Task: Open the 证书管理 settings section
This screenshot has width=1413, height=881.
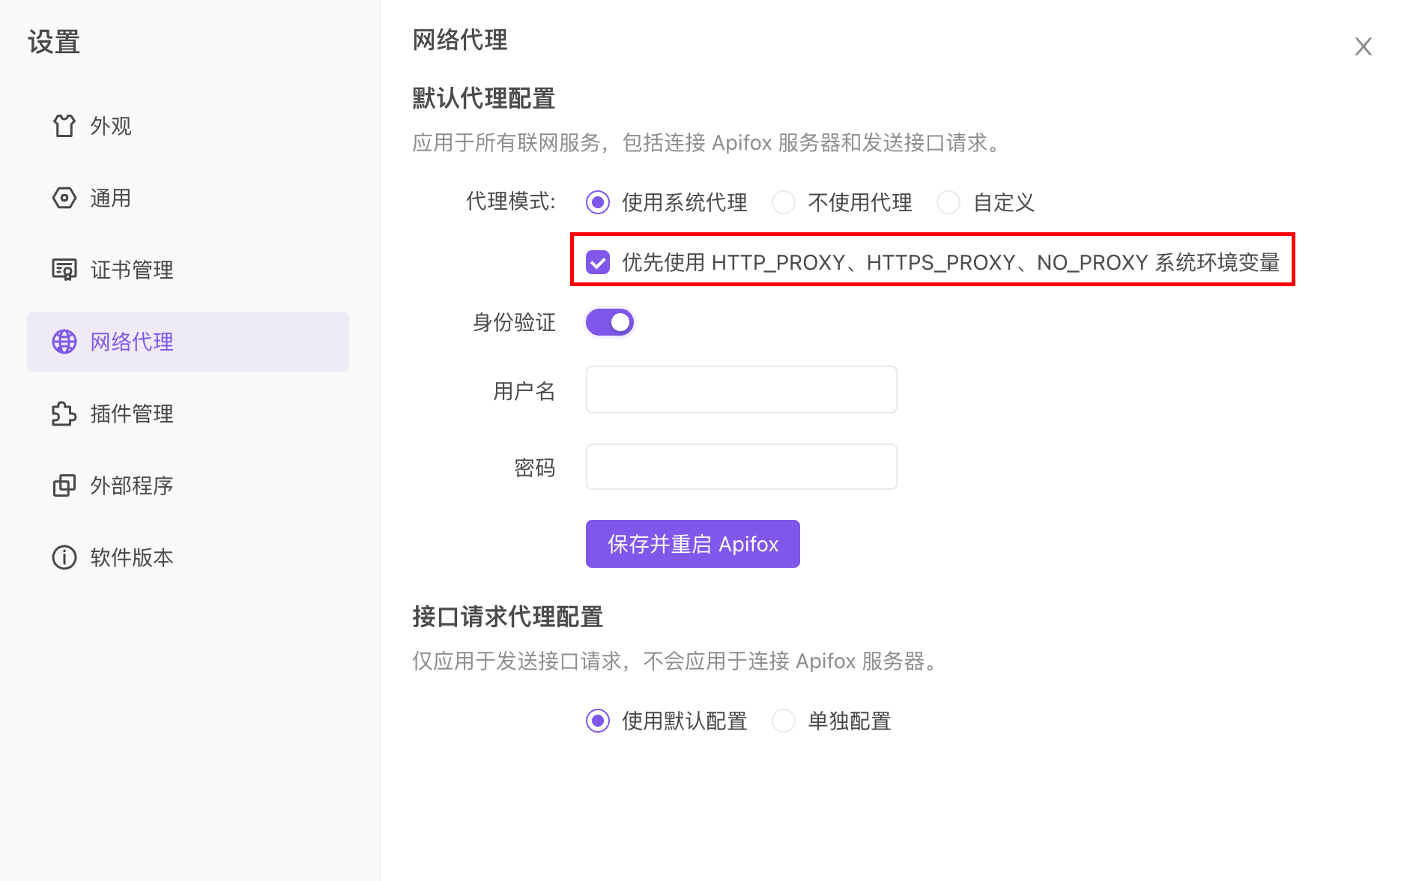Action: click(132, 270)
